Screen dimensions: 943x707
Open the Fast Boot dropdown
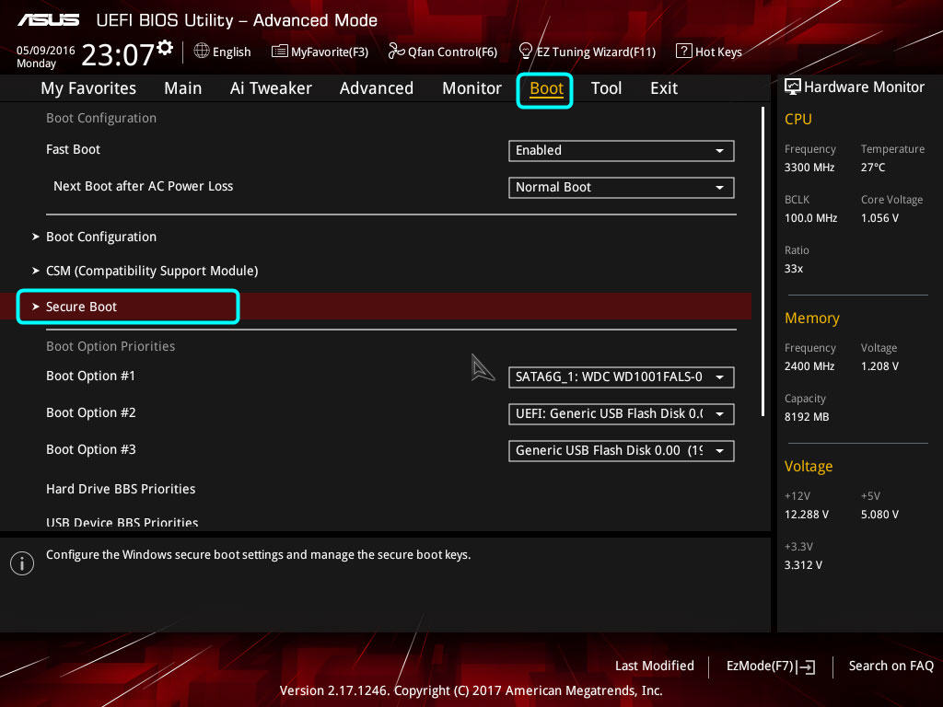(x=622, y=150)
